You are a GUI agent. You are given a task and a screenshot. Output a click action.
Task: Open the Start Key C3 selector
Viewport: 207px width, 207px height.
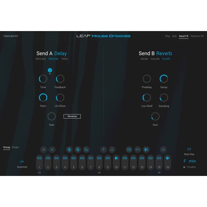(x=189, y=149)
